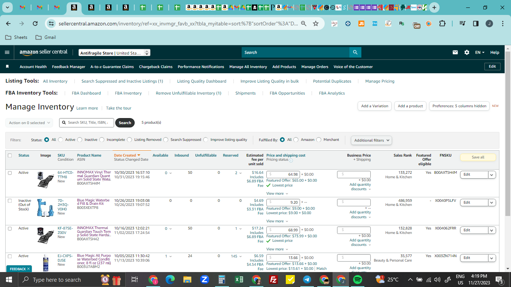
Task: Open Performance Notifications in the nav bar
Action: [201, 67]
